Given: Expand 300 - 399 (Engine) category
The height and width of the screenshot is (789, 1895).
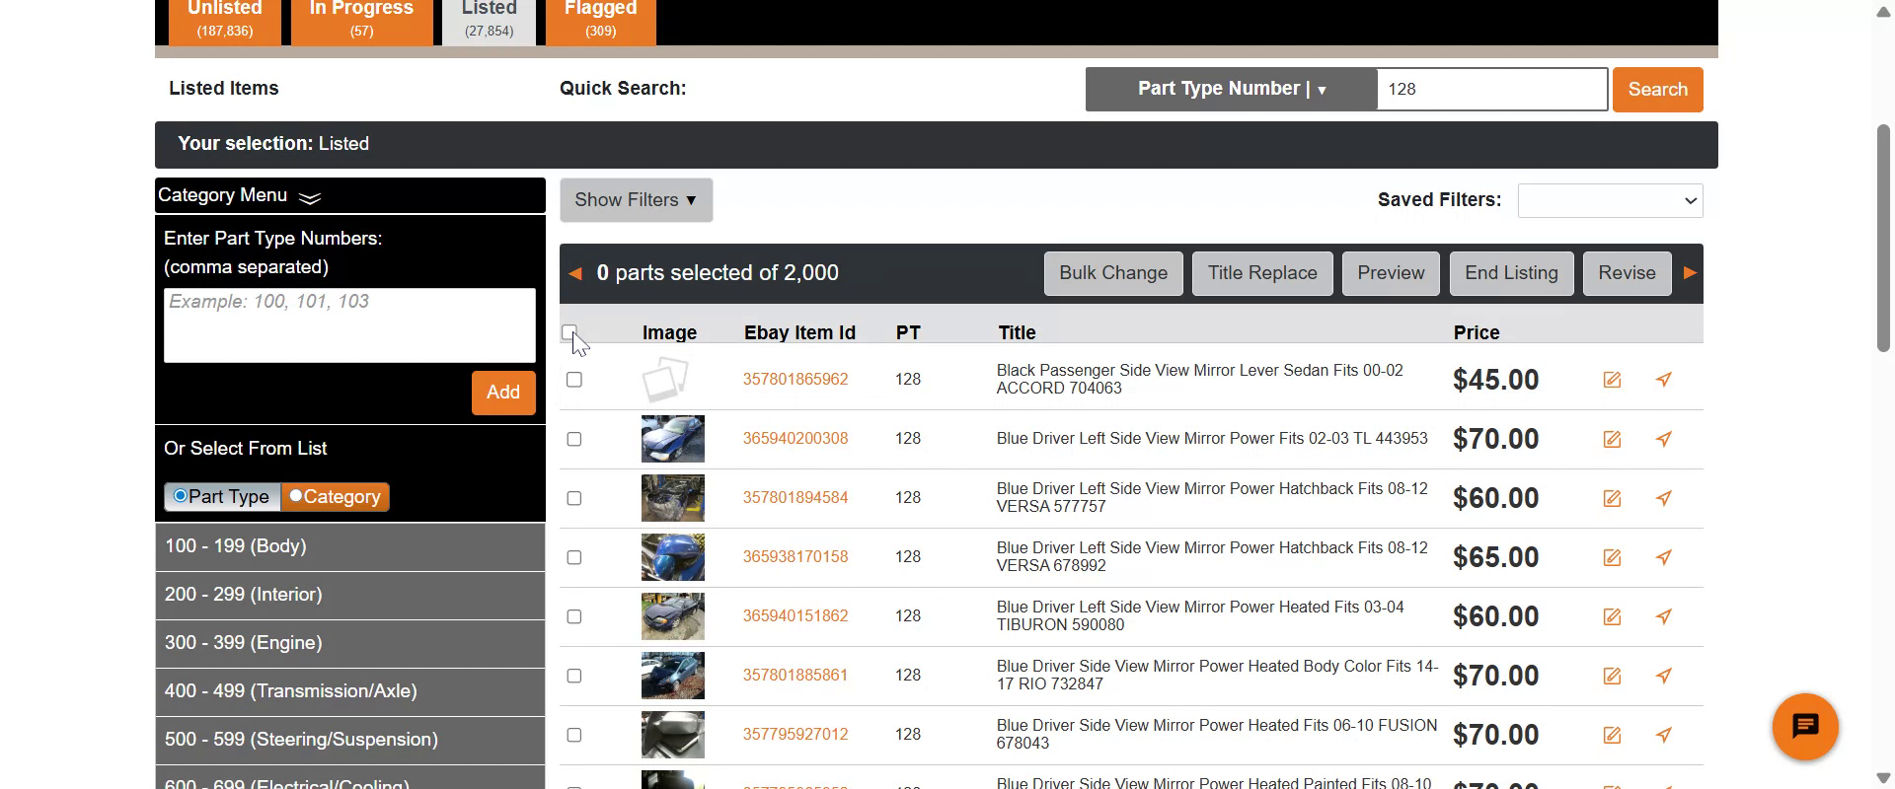Looking at the screenshot, I should pos(349,643).
